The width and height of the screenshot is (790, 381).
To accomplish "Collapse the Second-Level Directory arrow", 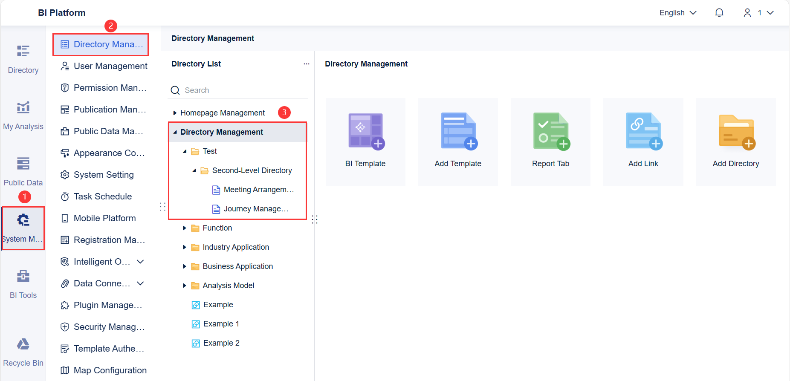I will point(194,170).
